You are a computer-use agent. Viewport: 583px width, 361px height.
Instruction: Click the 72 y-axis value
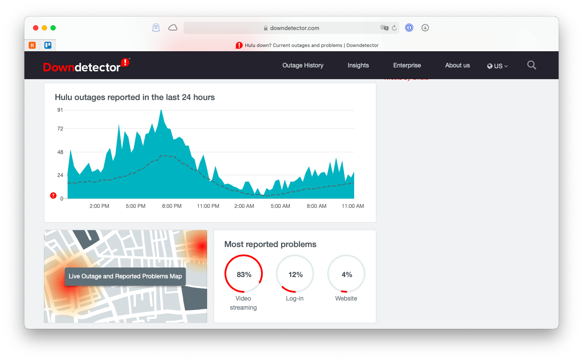point(60,129)
